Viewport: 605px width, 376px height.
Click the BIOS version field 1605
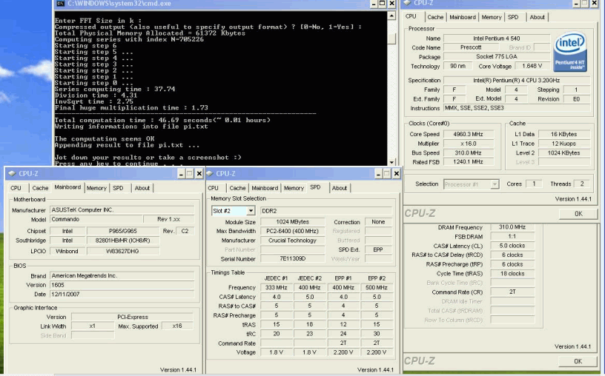point(122,285)
